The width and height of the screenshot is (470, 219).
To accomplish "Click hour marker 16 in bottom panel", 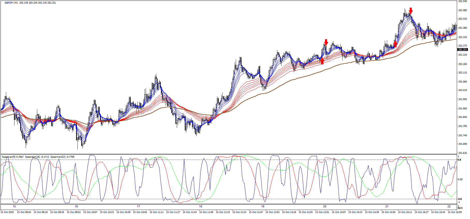I will click(76, 206).
